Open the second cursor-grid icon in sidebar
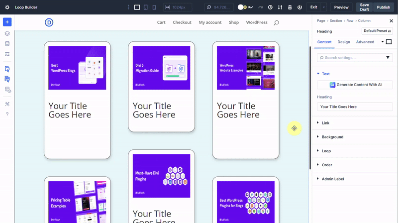398x223 pixels. click(x=7, y=79)
